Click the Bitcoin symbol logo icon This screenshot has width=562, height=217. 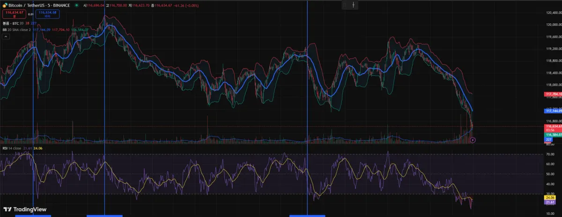pyautogui.click(x=5, y=5)
